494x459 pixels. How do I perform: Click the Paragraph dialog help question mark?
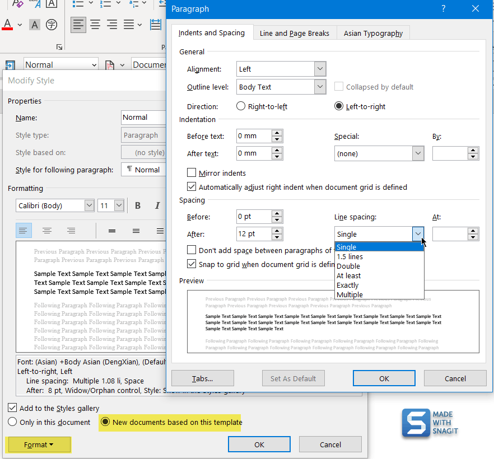tap(444, 8)
